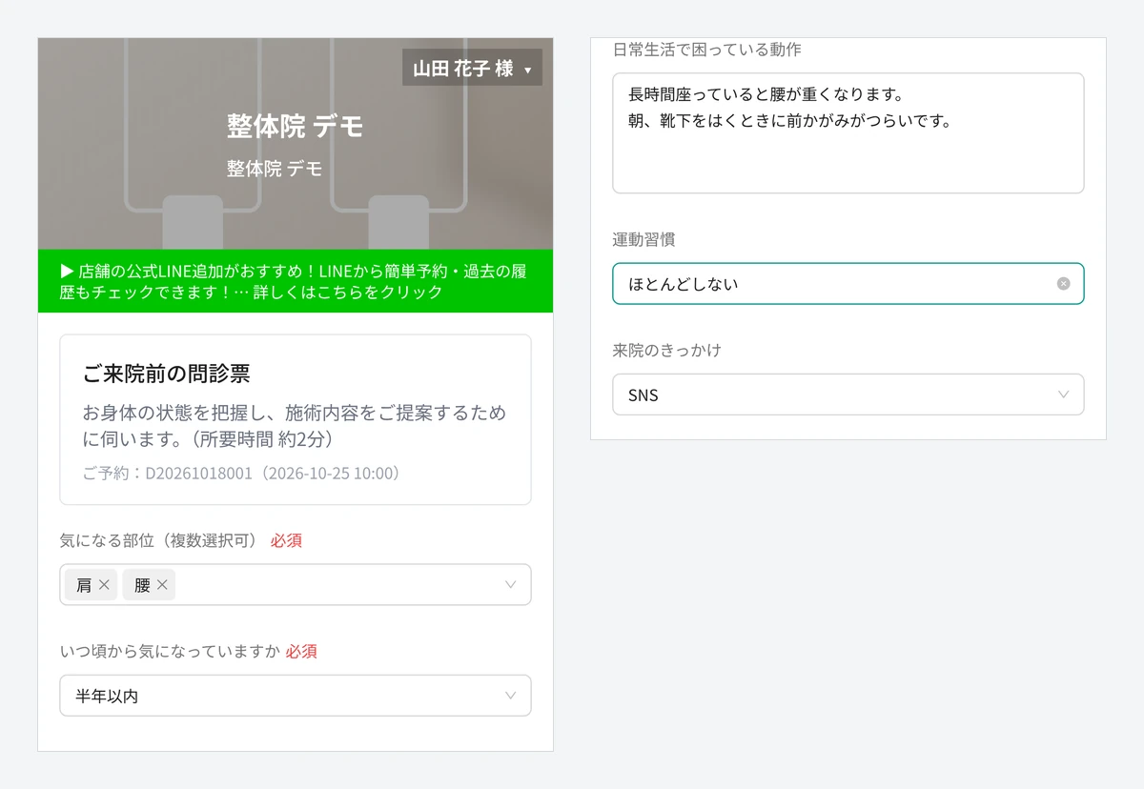
Task: Click the 整体院 デモ header title
Action: tap(296, 126)
